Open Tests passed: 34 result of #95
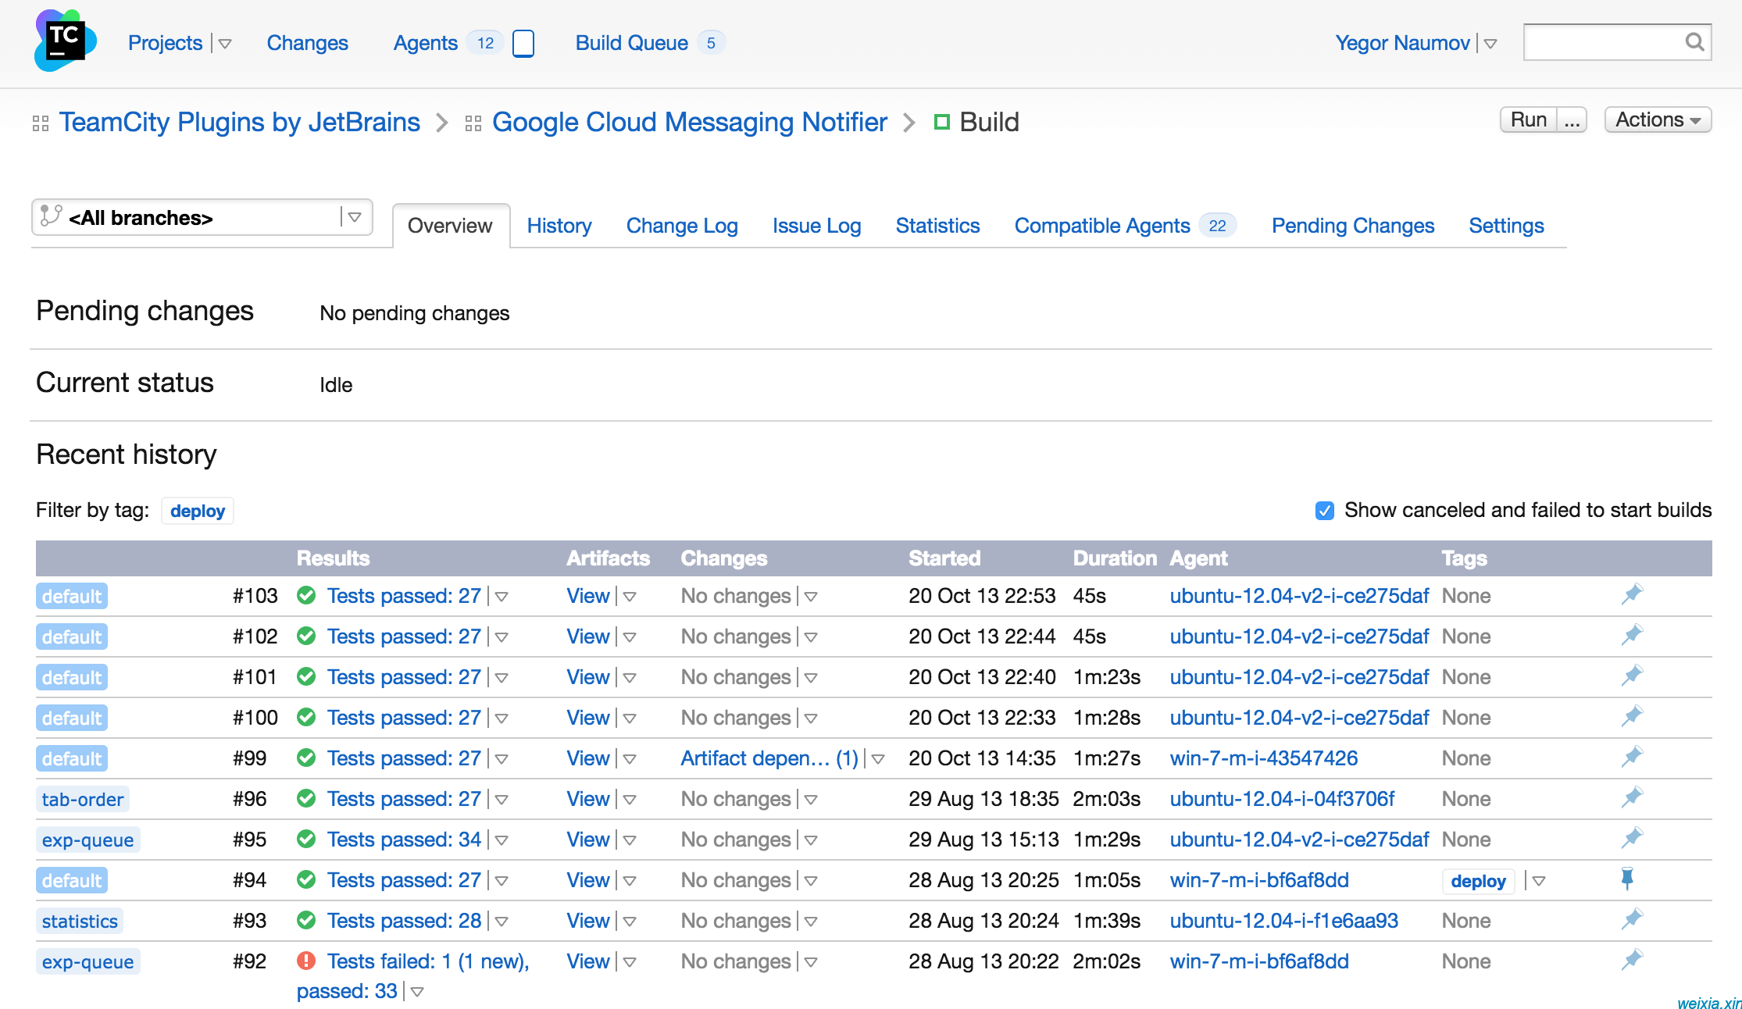The width and height of the screenshot is (1742, 1009). click(404, 840)
